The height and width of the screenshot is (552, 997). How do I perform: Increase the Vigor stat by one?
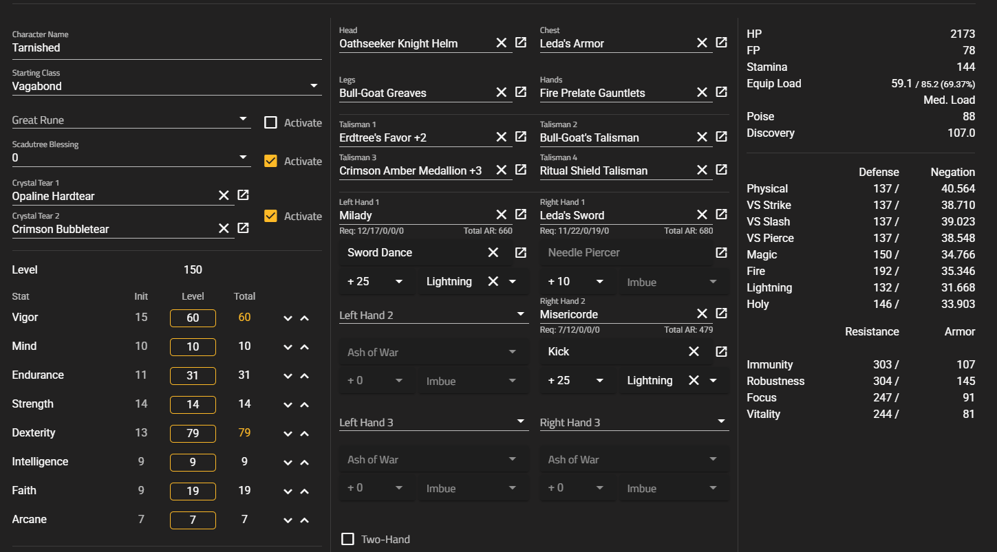pos(305,318)
